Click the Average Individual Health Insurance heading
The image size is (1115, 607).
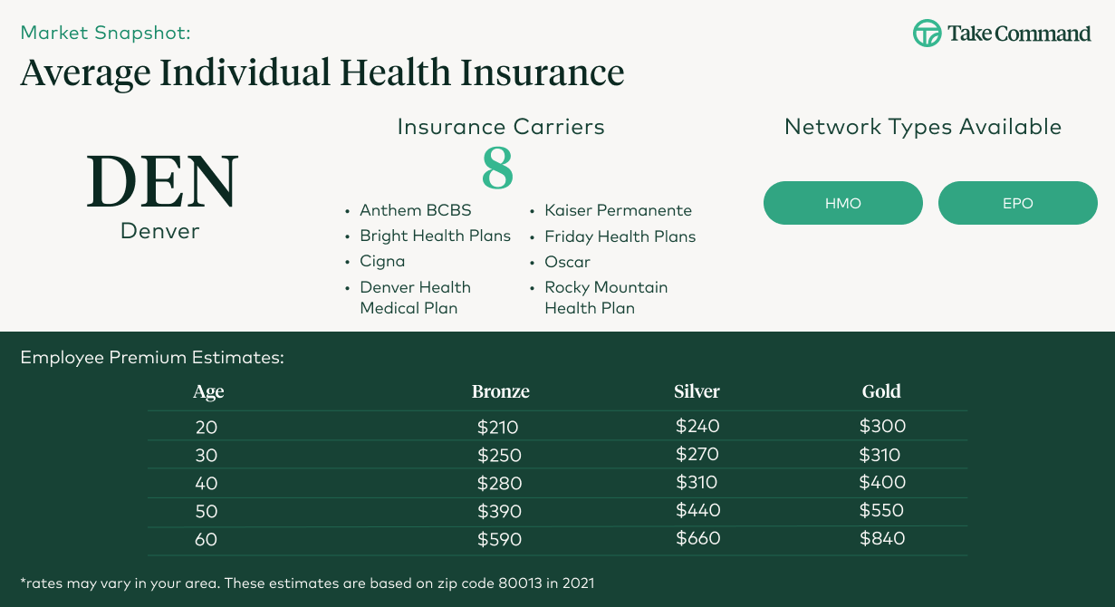click(322, 72)
